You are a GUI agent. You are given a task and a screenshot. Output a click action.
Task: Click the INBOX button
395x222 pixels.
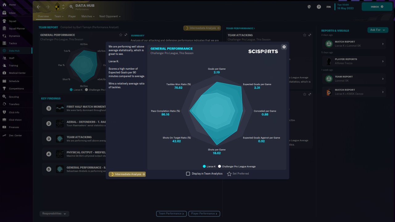pos(377,6)
